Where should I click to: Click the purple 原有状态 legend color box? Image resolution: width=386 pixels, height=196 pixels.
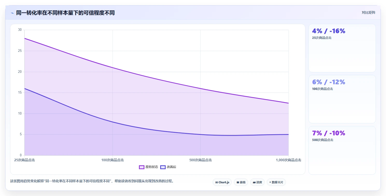point(142,167)
